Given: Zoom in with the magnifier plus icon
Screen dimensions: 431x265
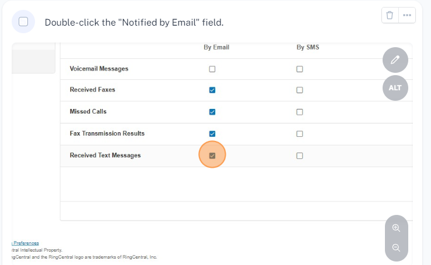Looking at the screenshot, I should (397, 228).
